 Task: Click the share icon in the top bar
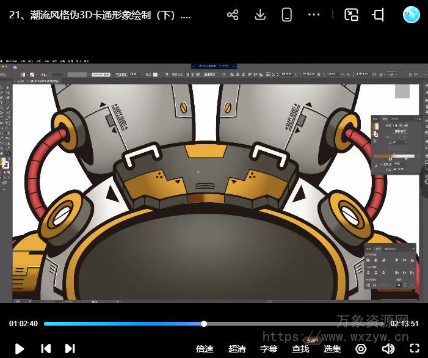[233, 15]
